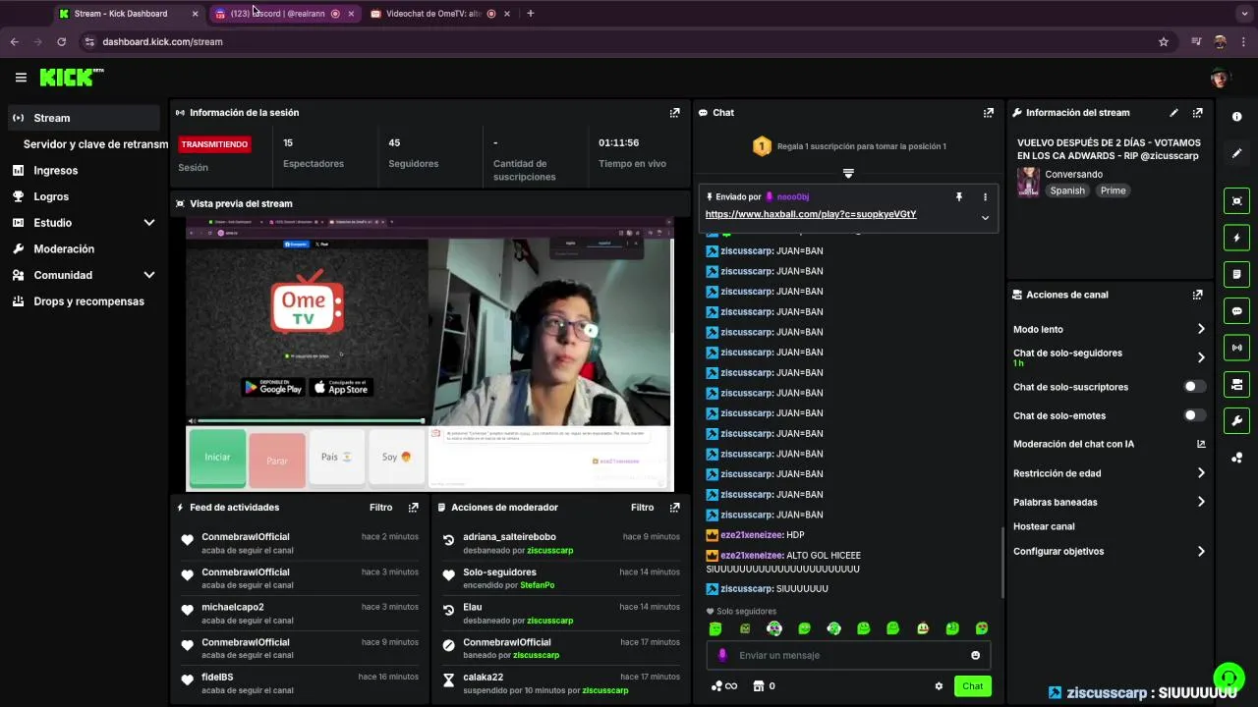Expand the pinned message with the chevron below its menu
Image resolution: width=1258 pixels, height=707 pixels.
click(985, 218)
